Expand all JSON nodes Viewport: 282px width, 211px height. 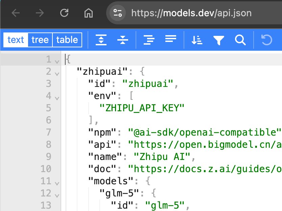point(101,40)
